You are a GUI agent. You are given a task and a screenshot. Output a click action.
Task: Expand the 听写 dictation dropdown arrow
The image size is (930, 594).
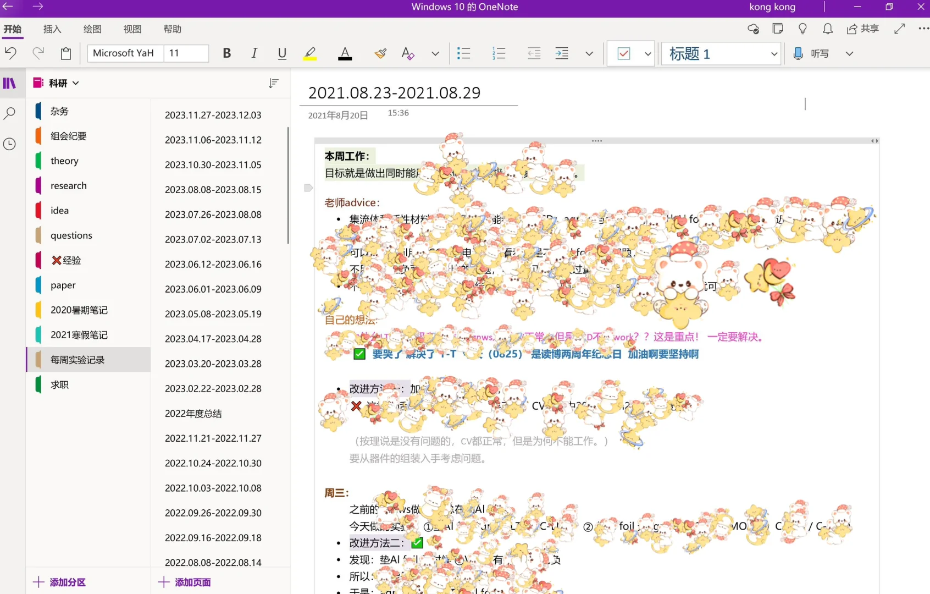coord(850,53)
